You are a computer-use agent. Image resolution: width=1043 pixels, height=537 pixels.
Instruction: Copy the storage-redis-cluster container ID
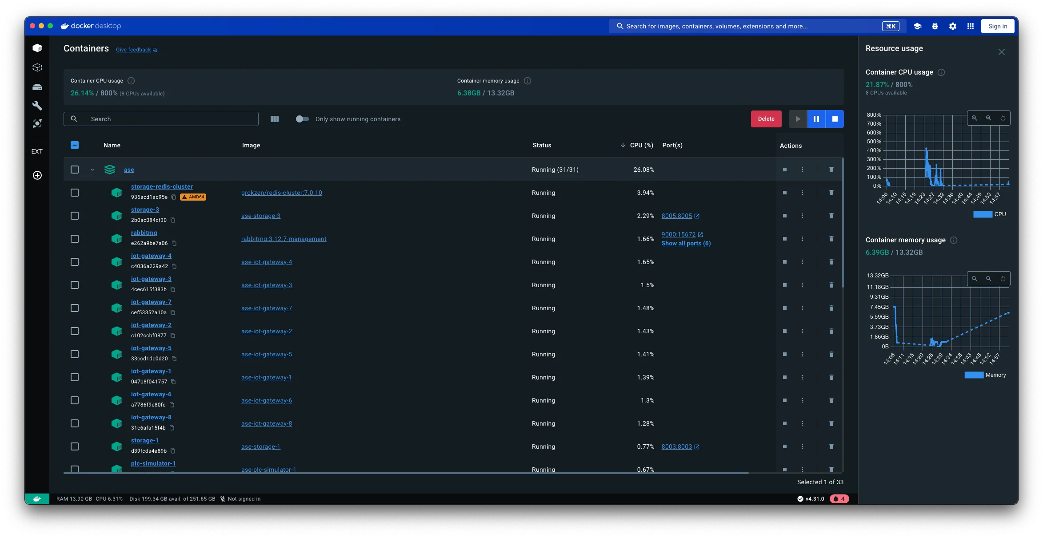pos(174,197)
